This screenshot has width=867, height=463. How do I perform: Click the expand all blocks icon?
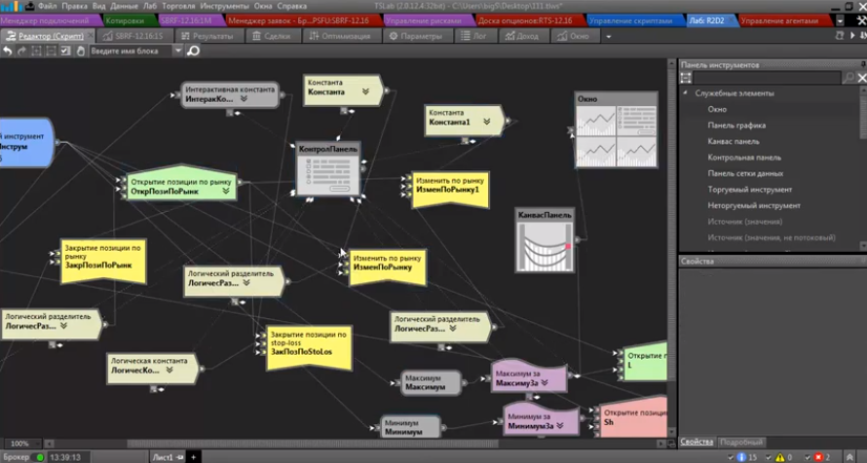coord(36,51)
